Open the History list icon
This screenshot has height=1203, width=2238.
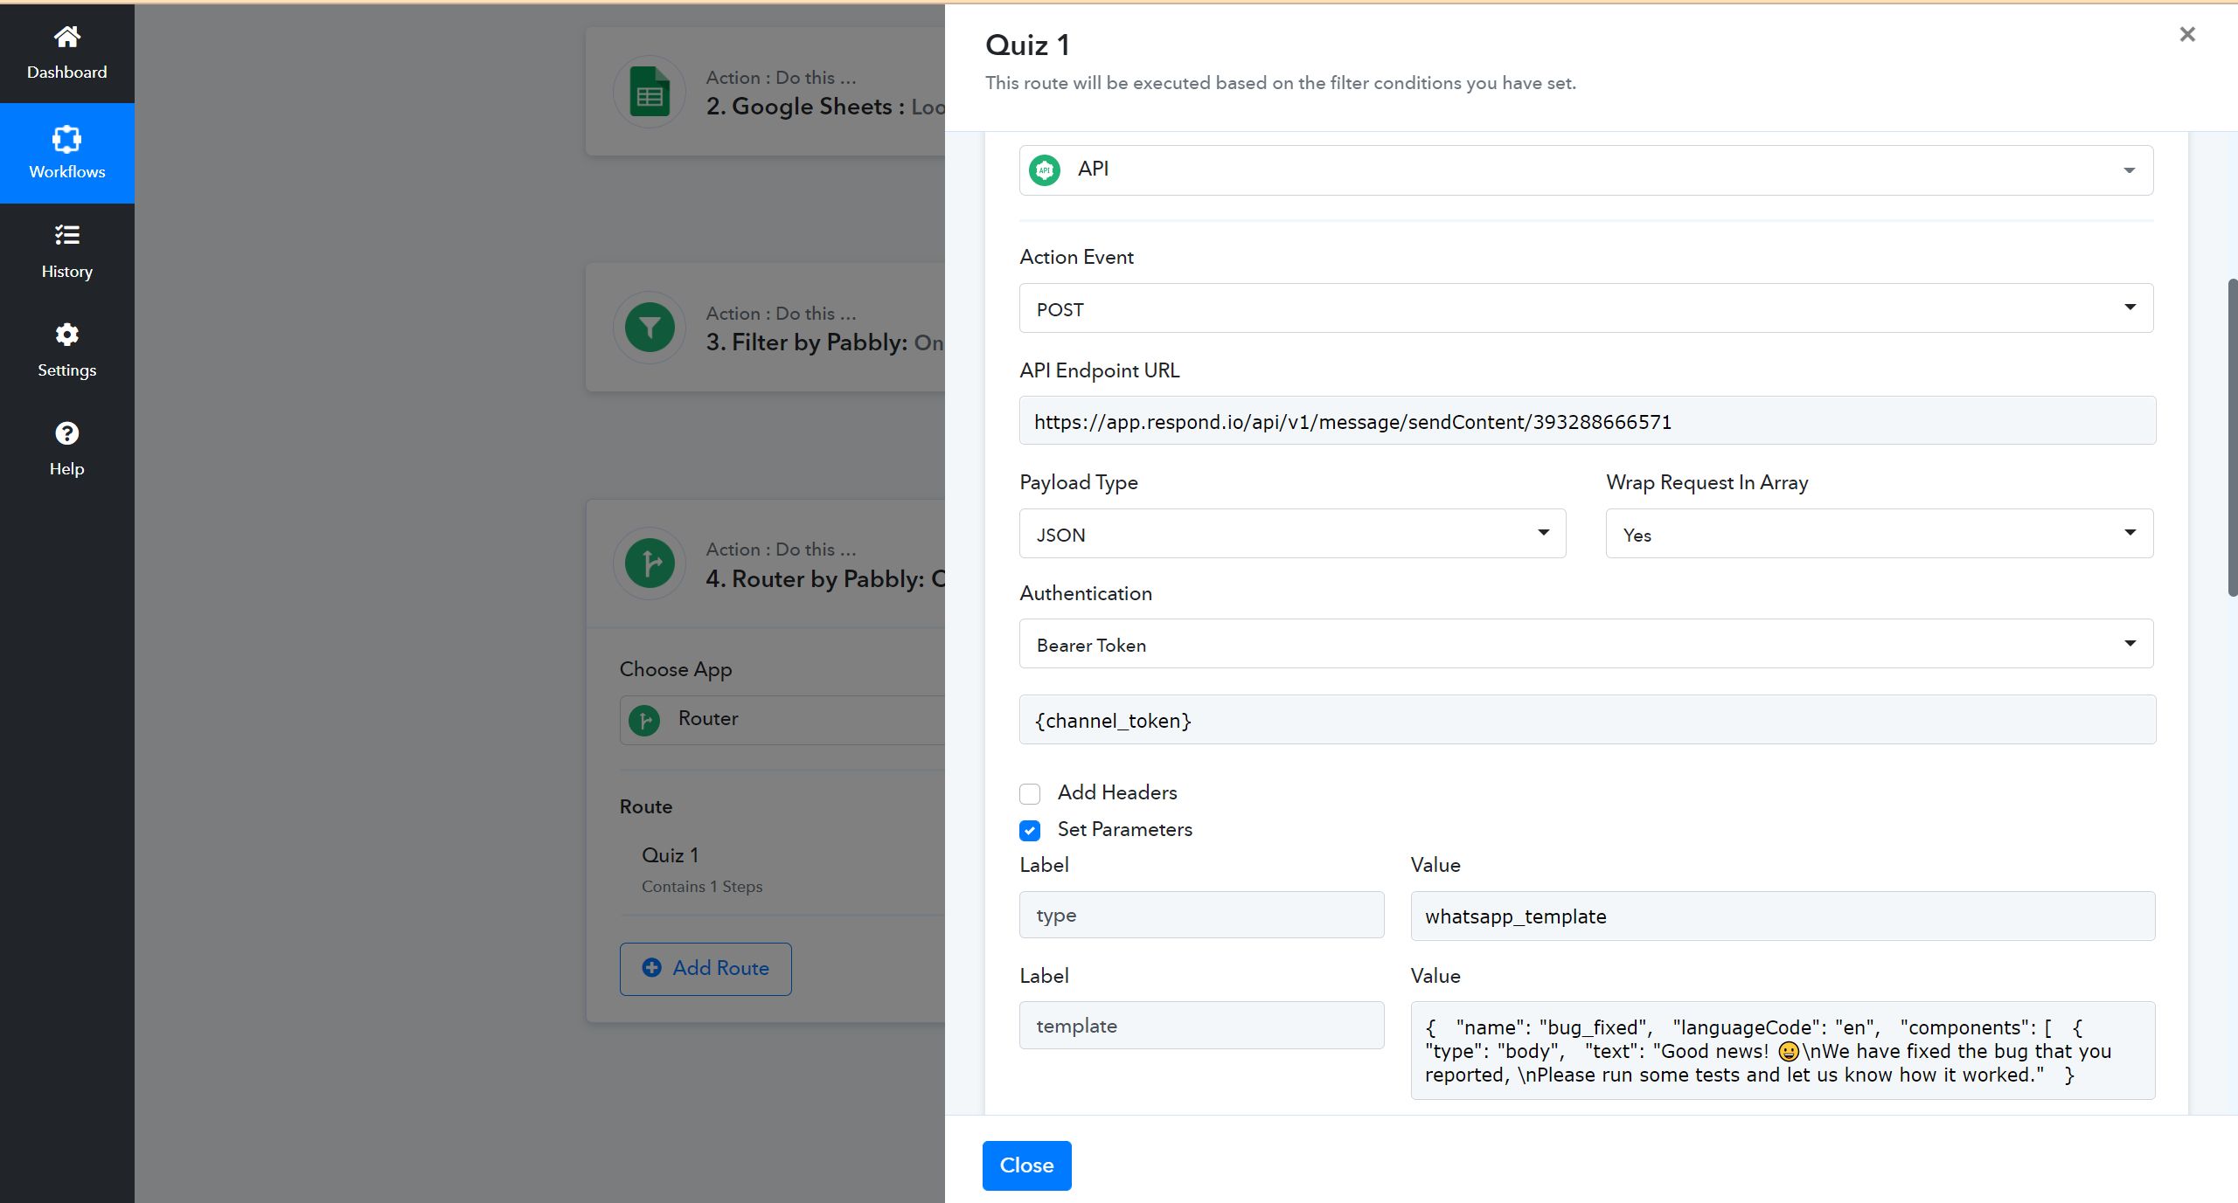pyautogui.click(x=66, y=235)
